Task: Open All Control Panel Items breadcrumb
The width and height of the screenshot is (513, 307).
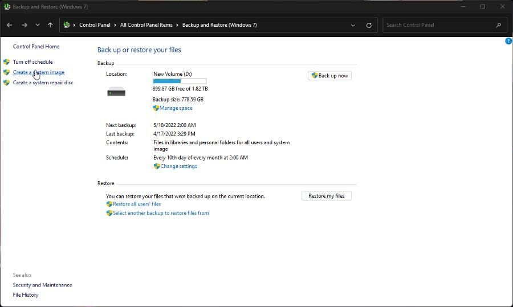Action: [x=146, y=25]
